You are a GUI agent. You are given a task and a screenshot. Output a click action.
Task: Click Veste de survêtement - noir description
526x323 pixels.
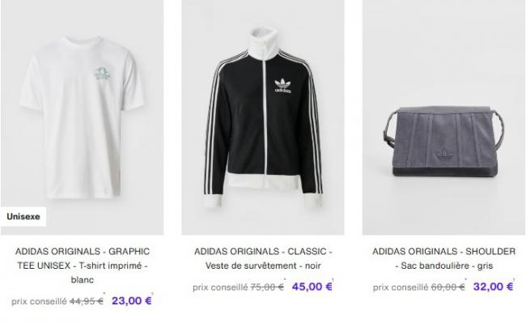(263, 266)
